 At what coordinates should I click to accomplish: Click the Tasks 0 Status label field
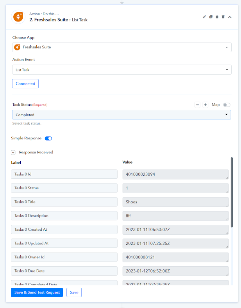point(64,188)
